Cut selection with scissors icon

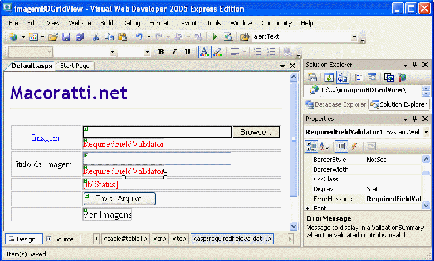96,37
